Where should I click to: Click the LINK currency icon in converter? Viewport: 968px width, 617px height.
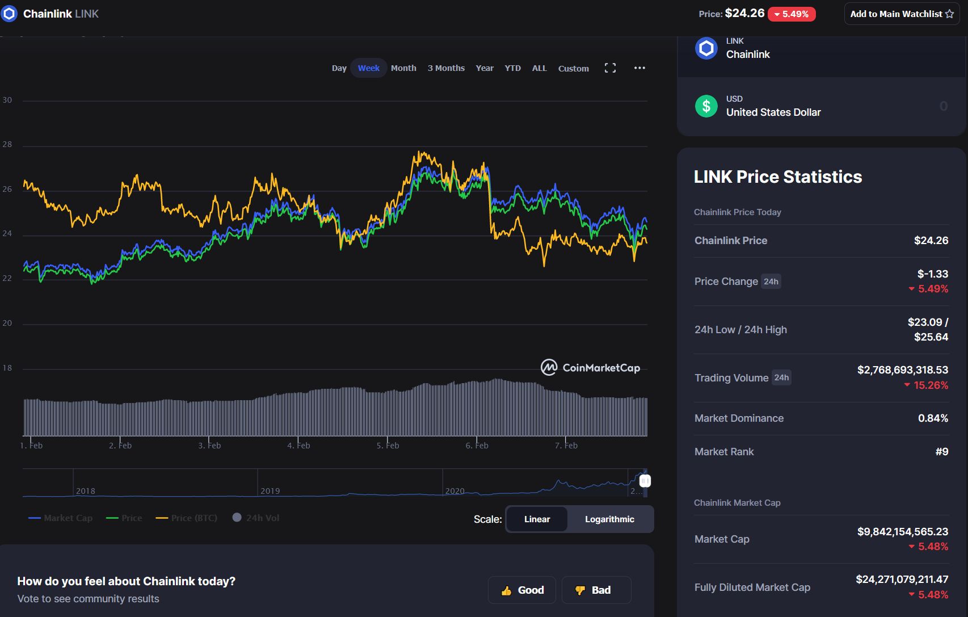tap(706, 49)
